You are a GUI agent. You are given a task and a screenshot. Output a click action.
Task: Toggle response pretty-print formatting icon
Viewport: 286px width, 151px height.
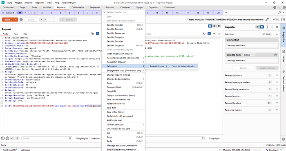[x=209, y=34]
